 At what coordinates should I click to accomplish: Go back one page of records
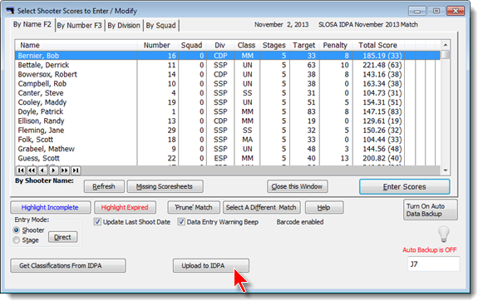[x=32, y=170]
